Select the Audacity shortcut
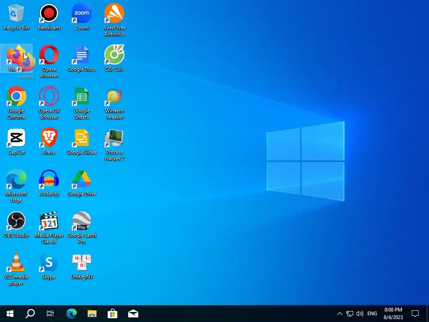 [x=49, y=184]
